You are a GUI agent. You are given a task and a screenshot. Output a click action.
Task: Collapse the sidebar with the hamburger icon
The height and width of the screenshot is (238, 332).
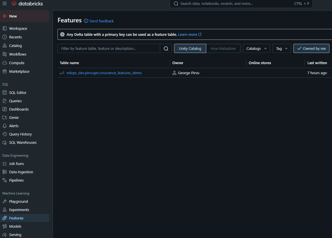[4, 3]
